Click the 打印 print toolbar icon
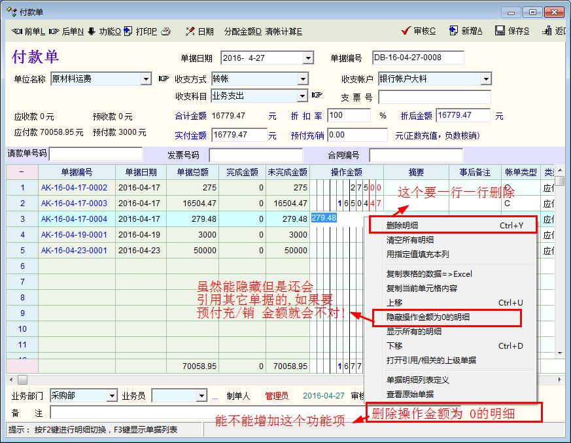Viewport: 571px width, 443px height. pyautogui.click(x=128, y=31)
